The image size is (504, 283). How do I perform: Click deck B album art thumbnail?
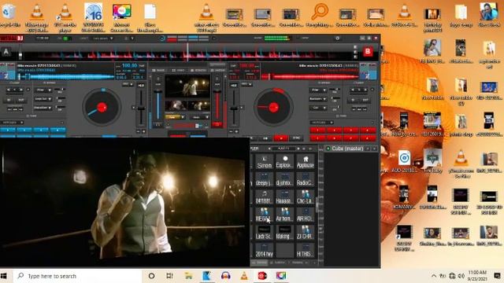coord(369,72)
